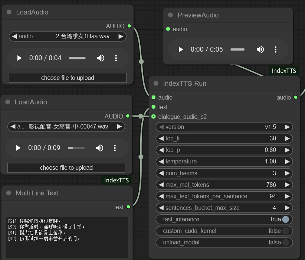Collapse the Multi Line Text node
The image size is (305, 260).
[x=9, y=193]
